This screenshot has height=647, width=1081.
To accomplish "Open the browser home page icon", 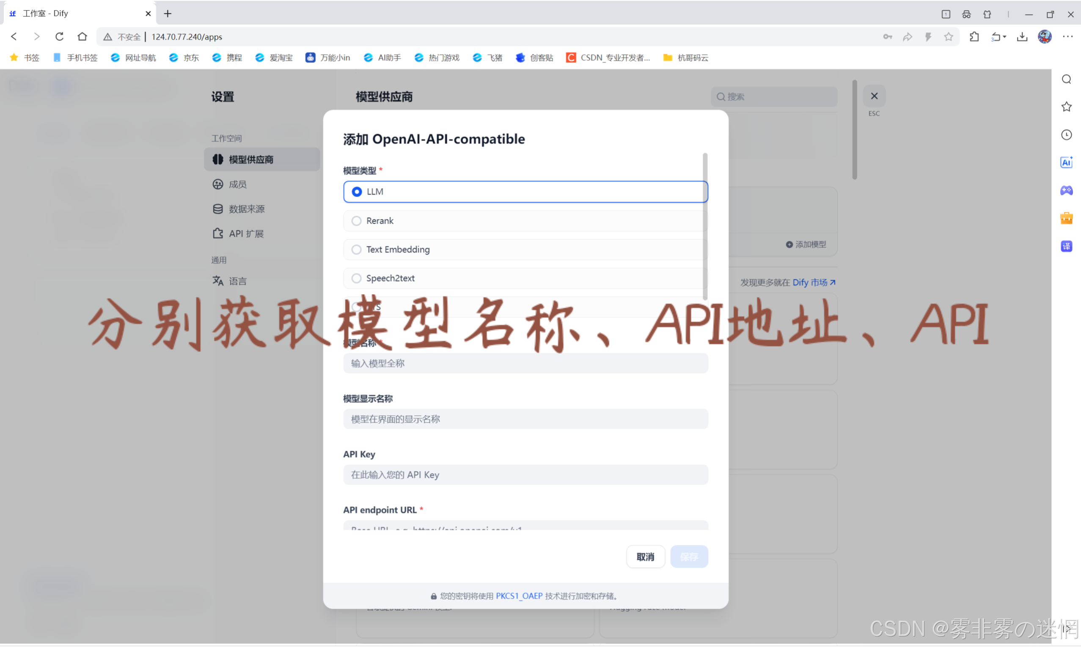I will 82,37.
